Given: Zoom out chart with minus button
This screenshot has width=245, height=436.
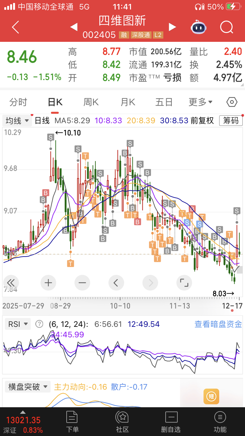Looking at the screenshot, I should [x=82, y=283].
